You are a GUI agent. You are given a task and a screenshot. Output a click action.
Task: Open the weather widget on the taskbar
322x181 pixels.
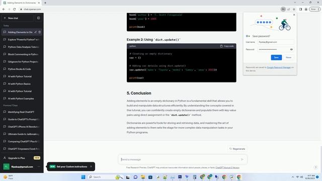coord(9,177)
